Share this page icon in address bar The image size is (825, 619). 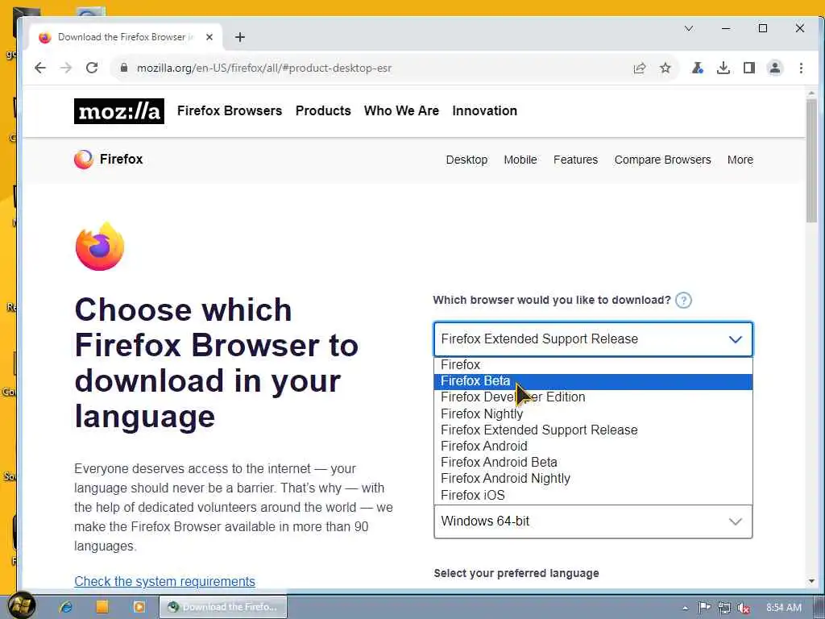pyautogui.click(x=640, y=68)
